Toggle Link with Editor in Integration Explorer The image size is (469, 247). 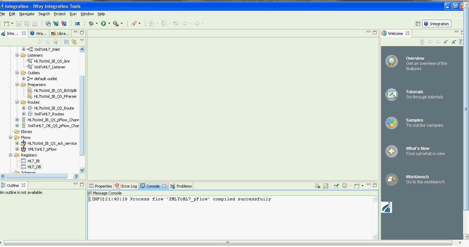click(74, 42)
